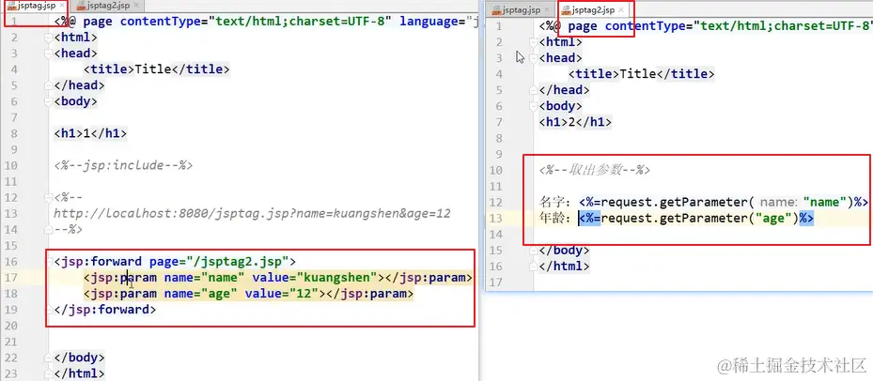Toggle comment end fold marker at left line 14
This screenshot has height=381, width=873.
49,229
